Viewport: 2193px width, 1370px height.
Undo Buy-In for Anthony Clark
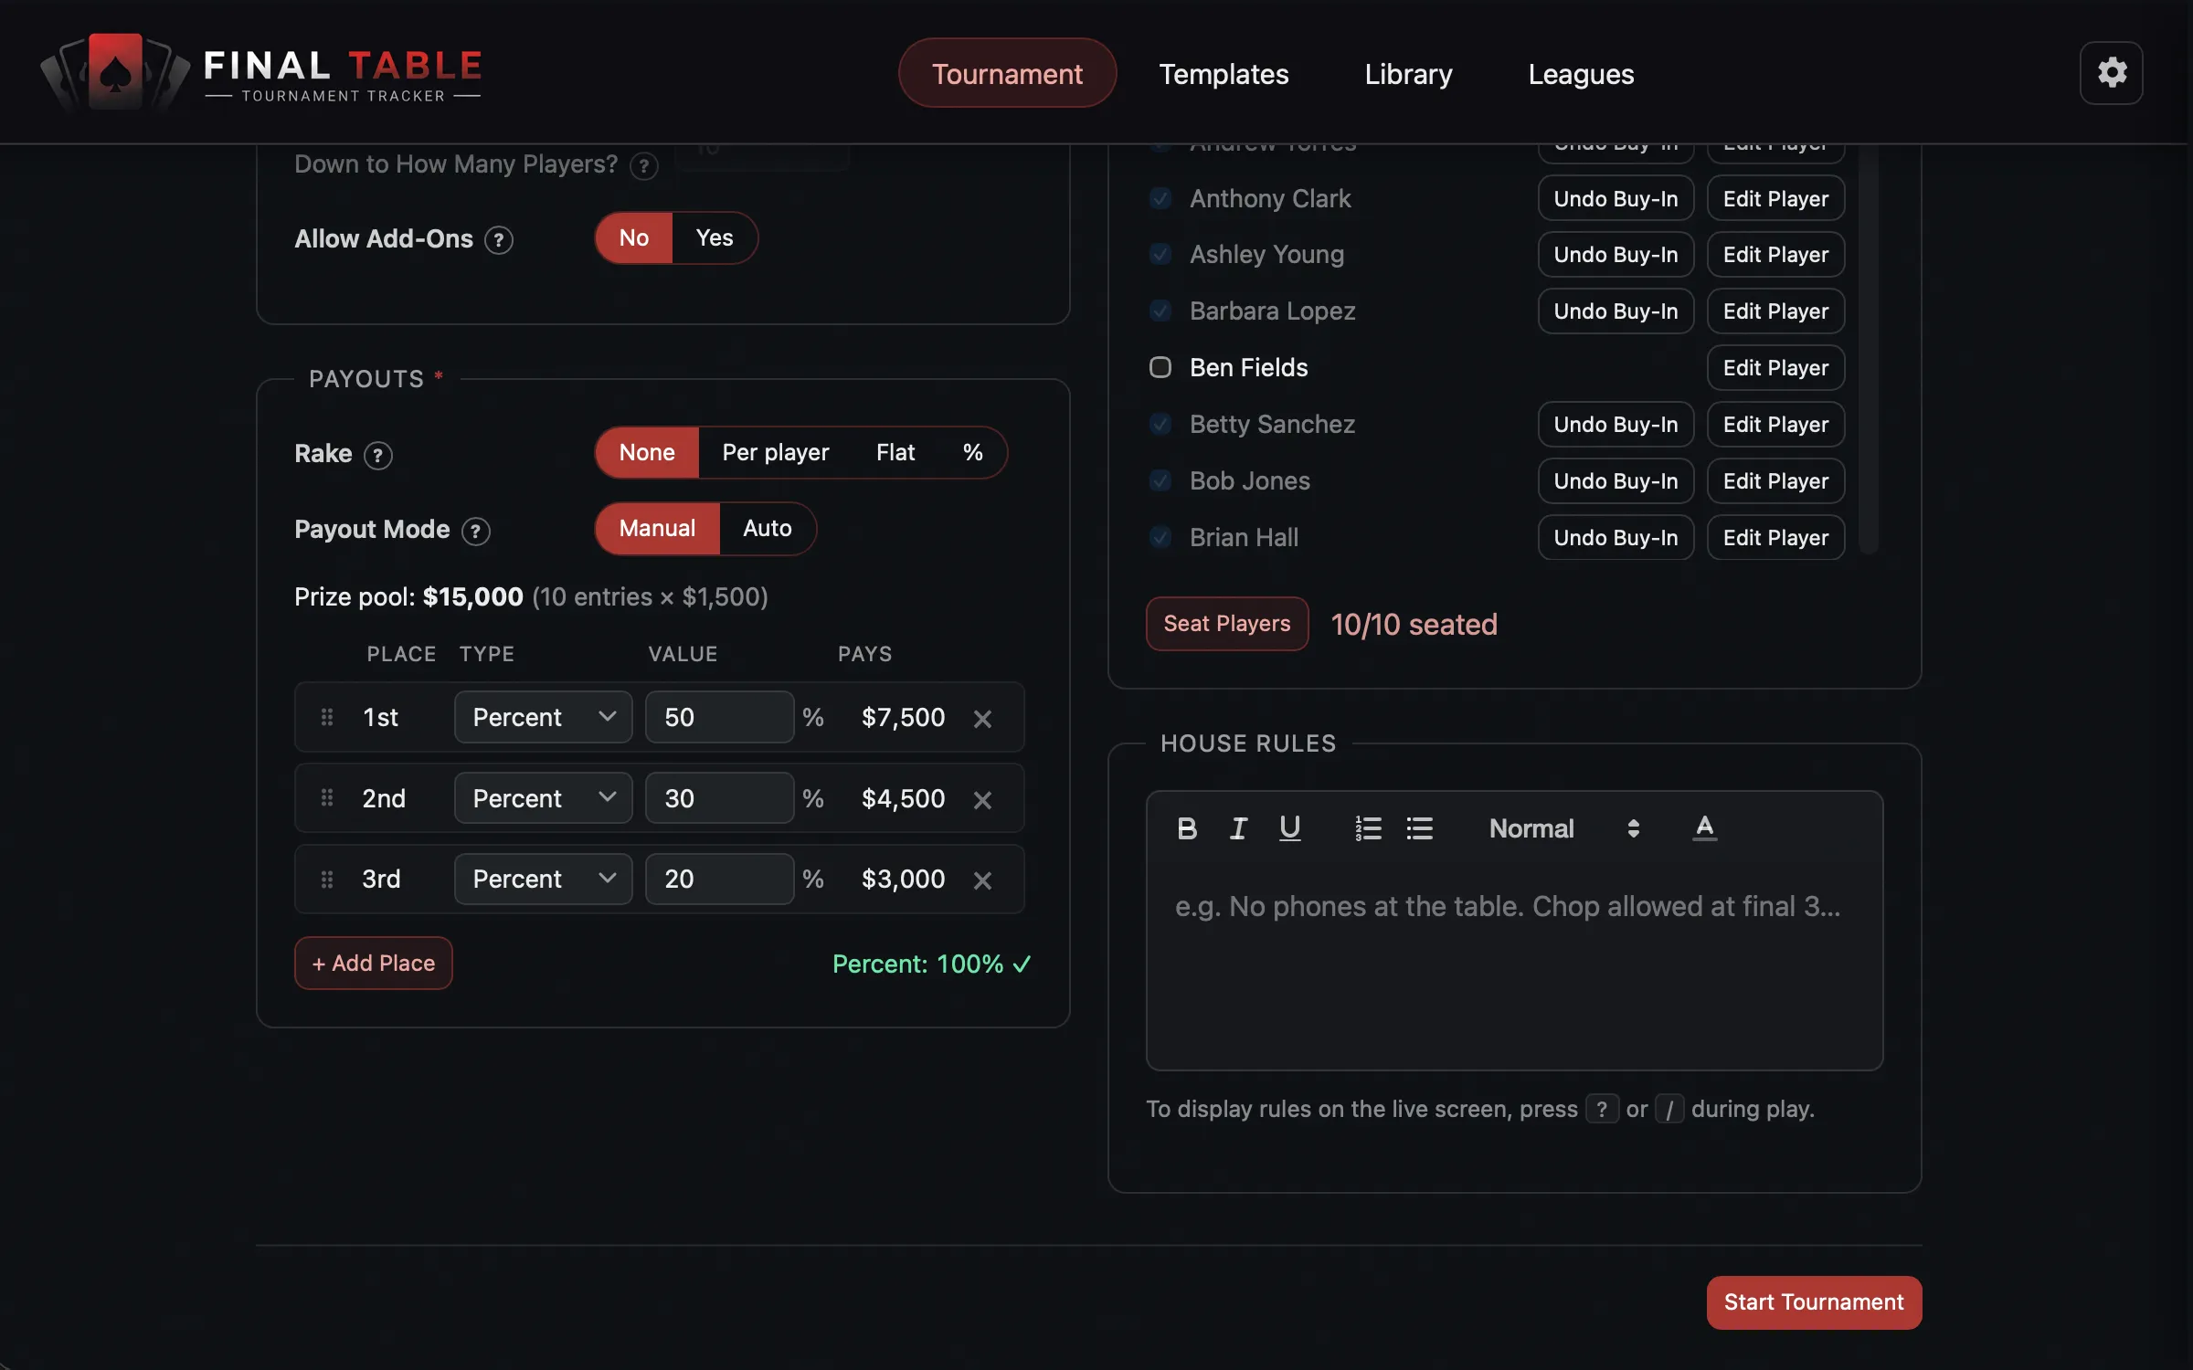point(1616,198)
